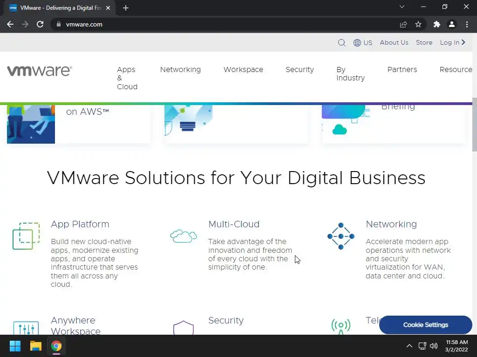This screenshot has height=357, width=477.
Task: Bookmark this page with the star icon
Action: [x=418, y=24]
